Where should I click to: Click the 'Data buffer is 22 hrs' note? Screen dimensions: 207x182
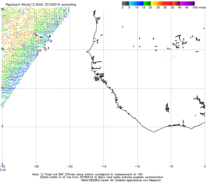tap(101, 177)
